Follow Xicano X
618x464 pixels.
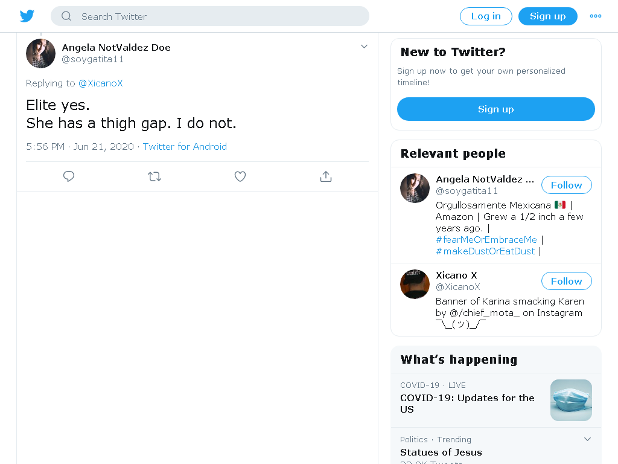(x=566, y=281)
